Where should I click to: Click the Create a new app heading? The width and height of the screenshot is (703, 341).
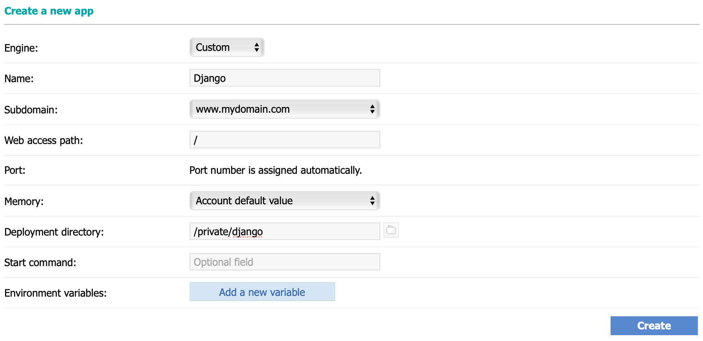49,11
